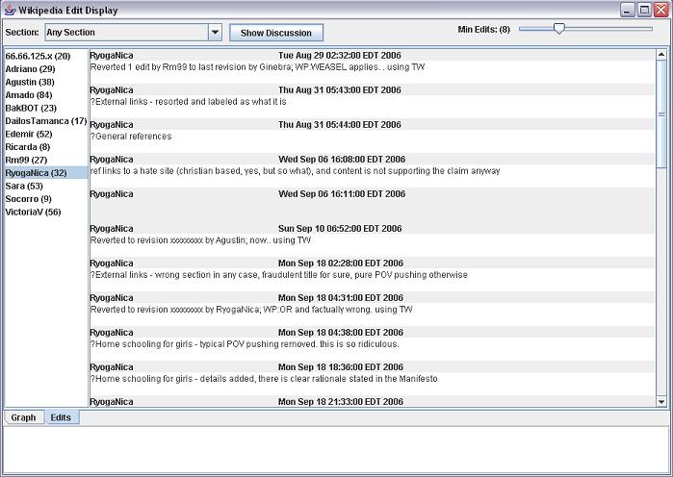Open the Section dropdown arrow
This screenshot has width=673, height=477.
pos(215,33)
